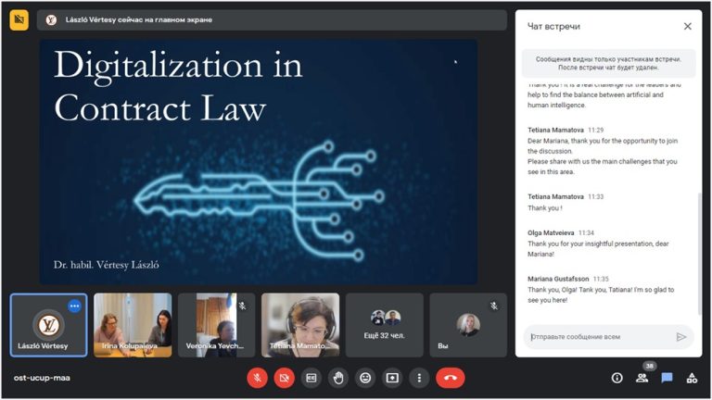Open the 'Ещё 32 чел.' participants tile
The image size is (712, 400).
(384, 325)
